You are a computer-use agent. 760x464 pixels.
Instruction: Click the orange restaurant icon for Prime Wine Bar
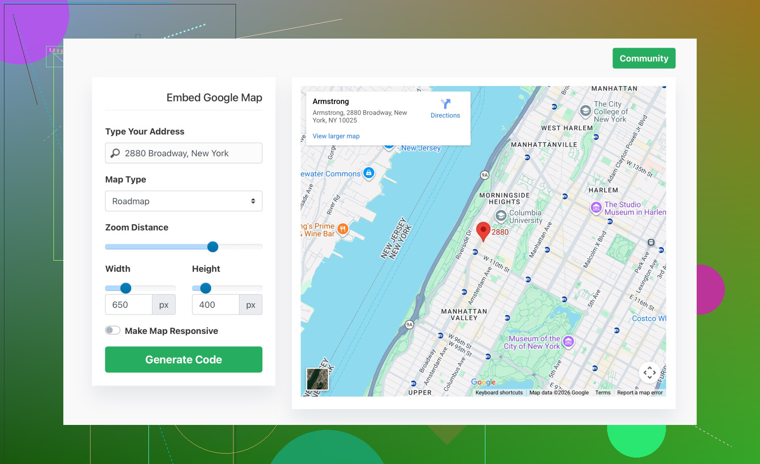[x=342, y=229]
